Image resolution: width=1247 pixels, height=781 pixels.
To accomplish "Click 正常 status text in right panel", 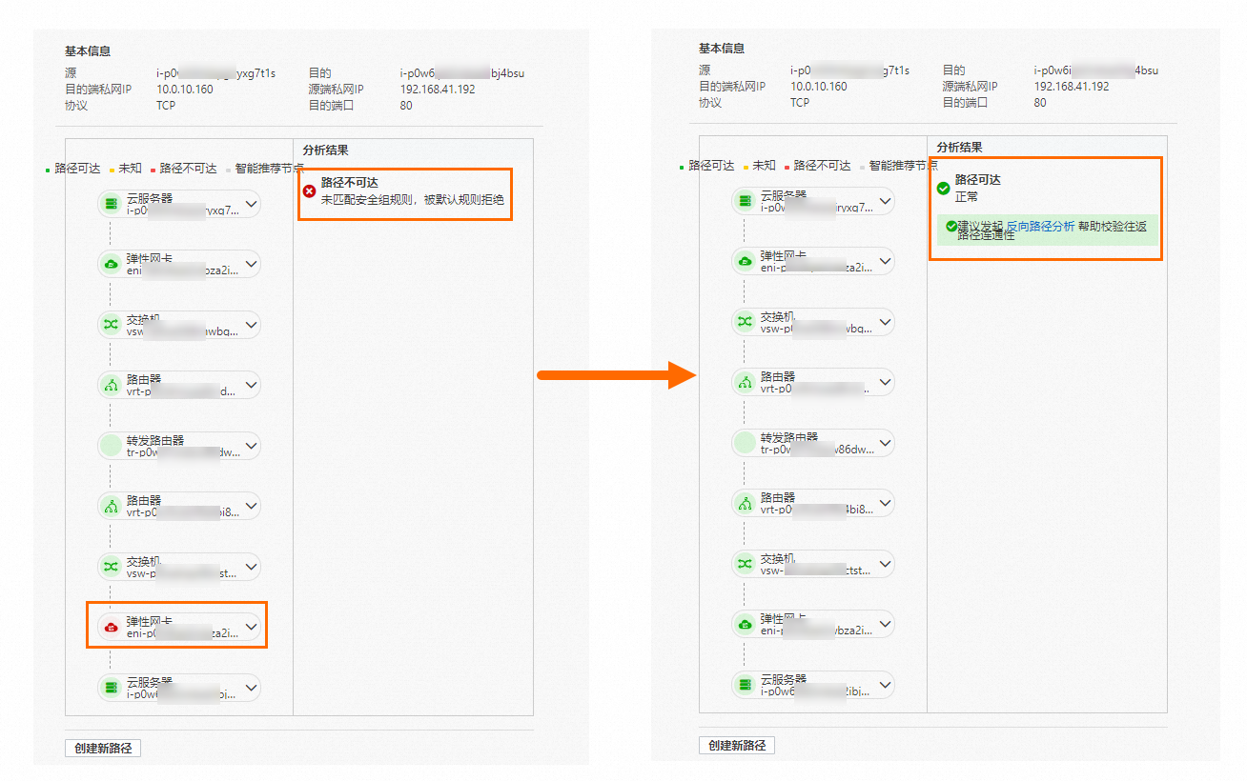I will click(x=967, y=197).
